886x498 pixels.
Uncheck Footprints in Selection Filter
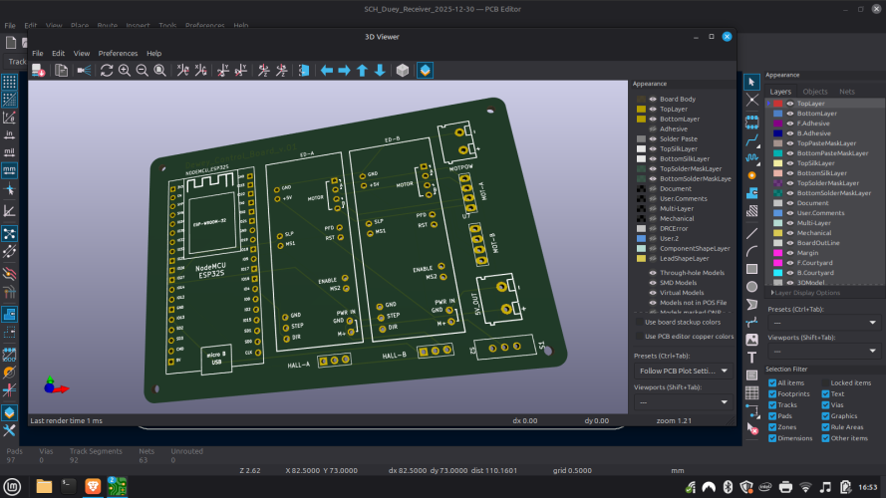773,393
